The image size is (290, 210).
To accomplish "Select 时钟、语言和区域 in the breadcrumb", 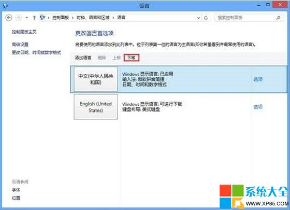I will tap(93, 18).
